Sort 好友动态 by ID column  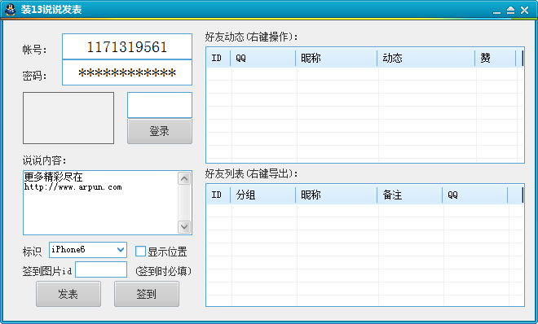218,59
